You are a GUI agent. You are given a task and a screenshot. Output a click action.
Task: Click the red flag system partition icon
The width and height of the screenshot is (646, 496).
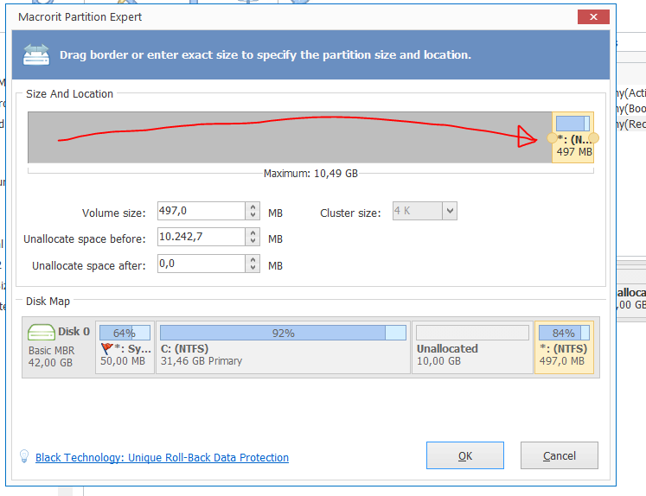click(106, 348)
